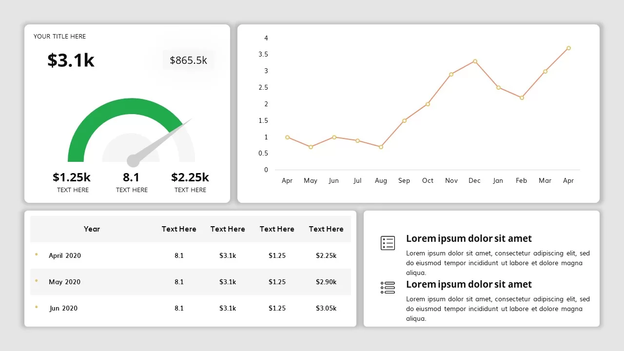Screen dimensions: 624x351
Task: Click the Aug data point on chart
Action: pyautogui.click(x=381, y=147)
